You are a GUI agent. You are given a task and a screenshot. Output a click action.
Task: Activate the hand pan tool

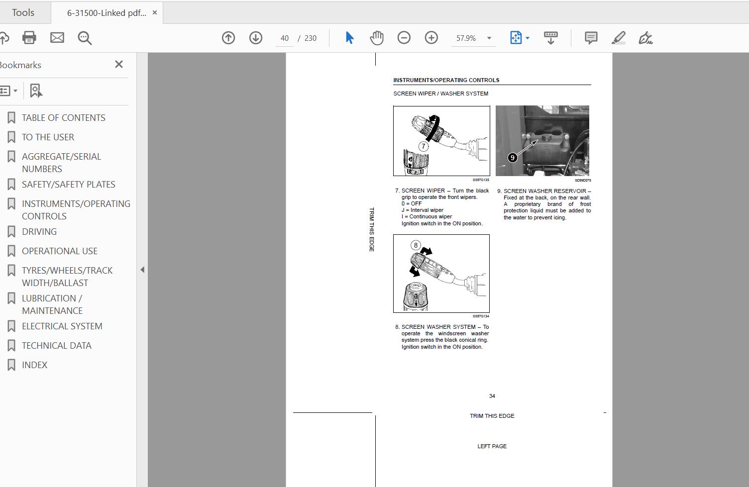click(377, 38)
